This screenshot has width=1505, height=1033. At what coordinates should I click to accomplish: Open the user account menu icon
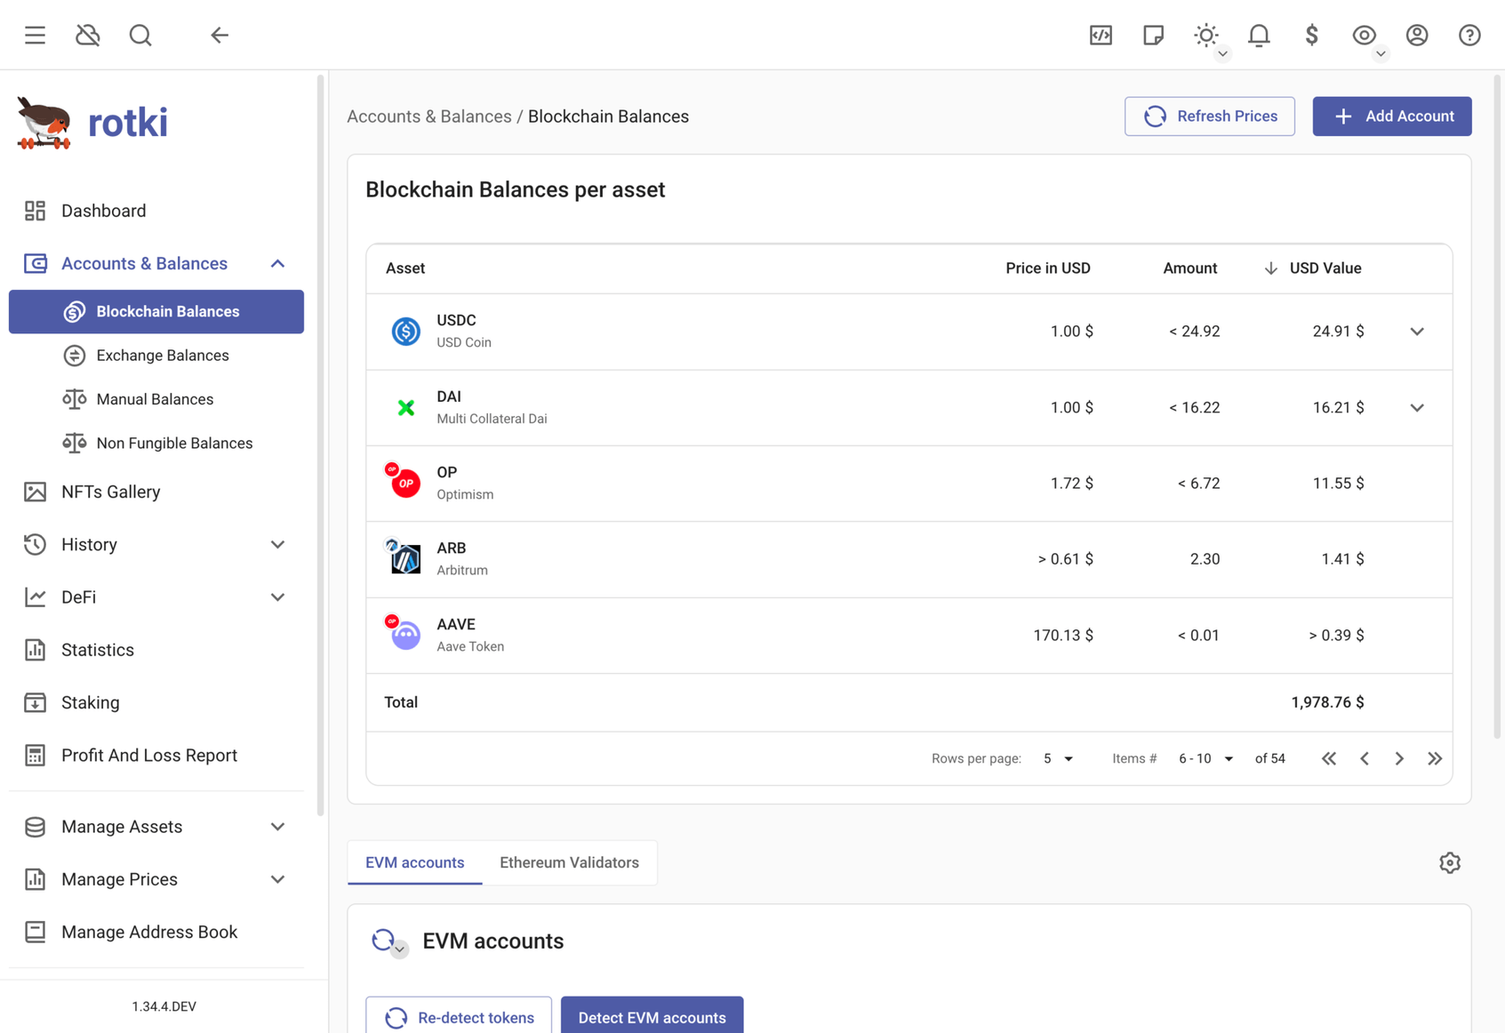tap(1417, 35)
